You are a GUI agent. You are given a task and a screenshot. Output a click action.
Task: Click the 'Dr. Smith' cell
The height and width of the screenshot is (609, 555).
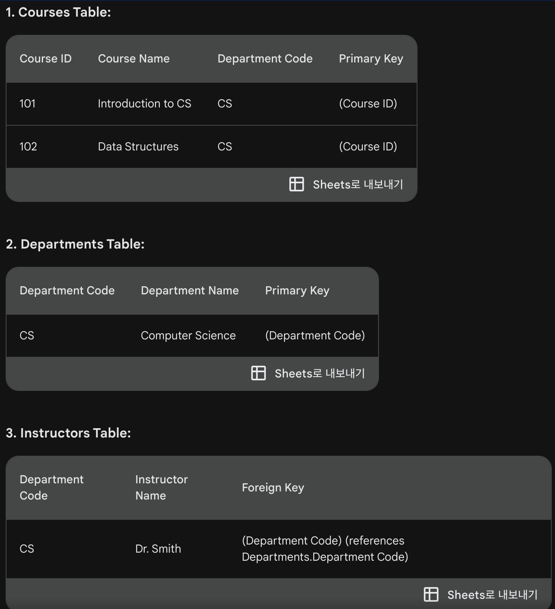(x=158, y=549)
